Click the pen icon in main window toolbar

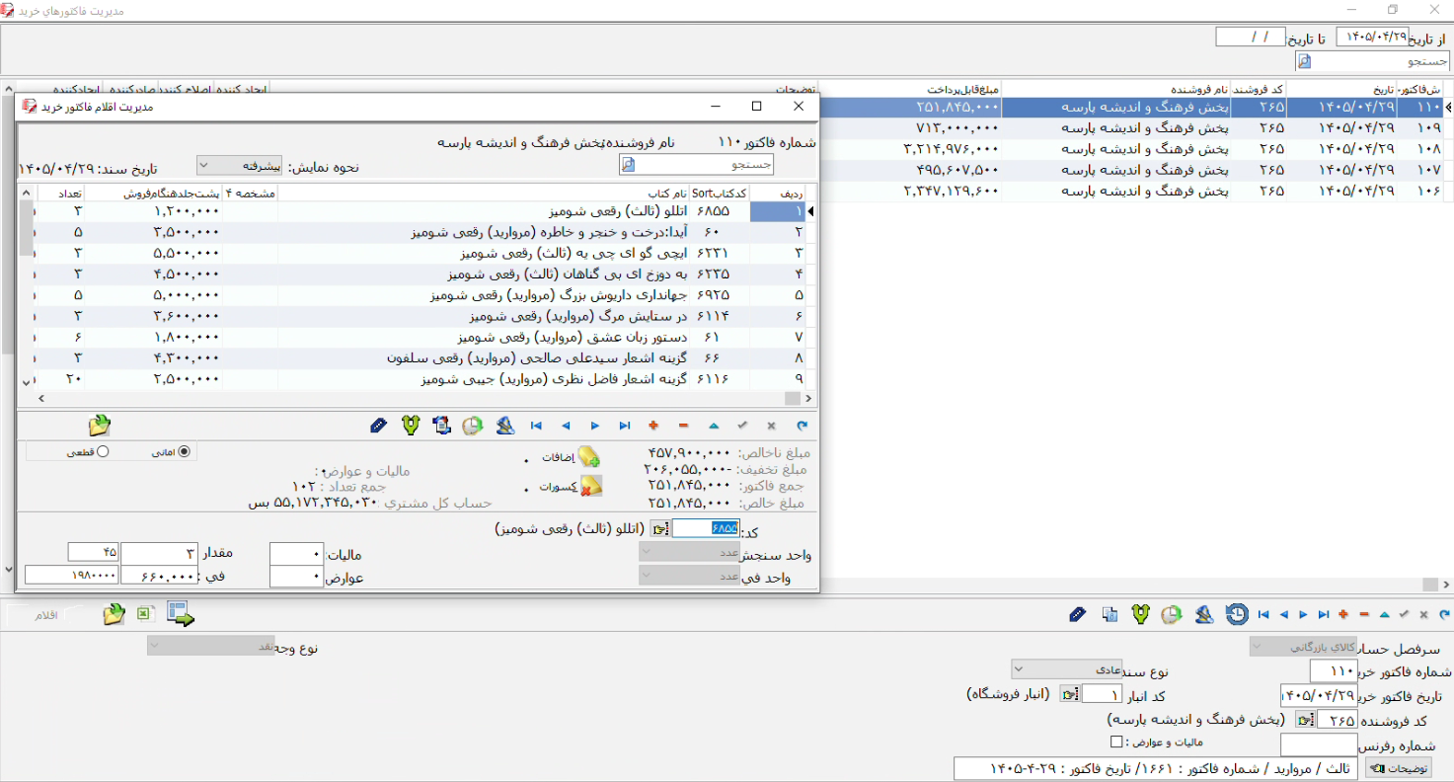point(1077,615)
